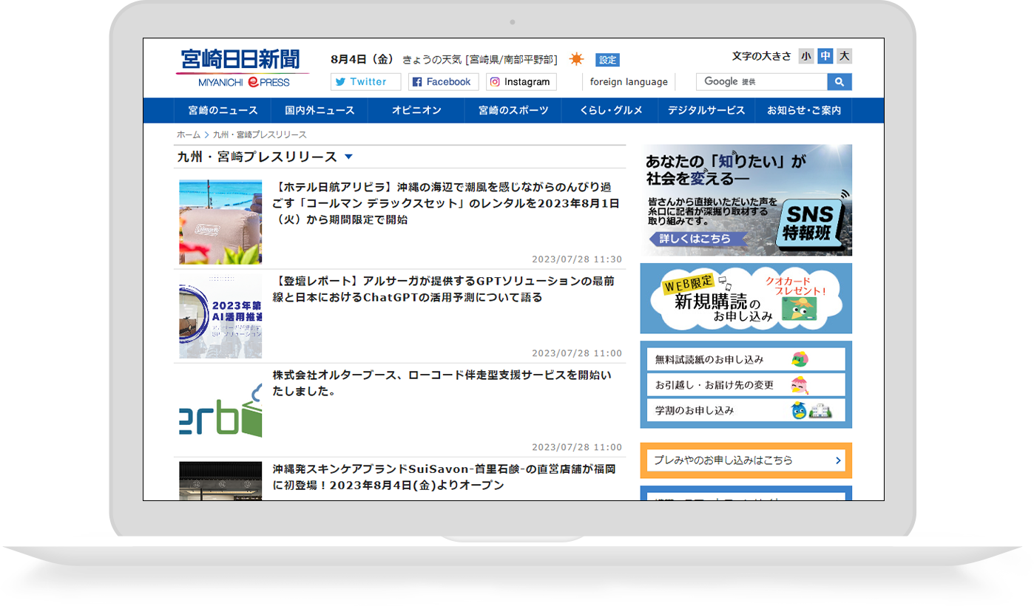
Task: Open お引越し・お届け先の変更 link
Action: click(x=746, y=384)
